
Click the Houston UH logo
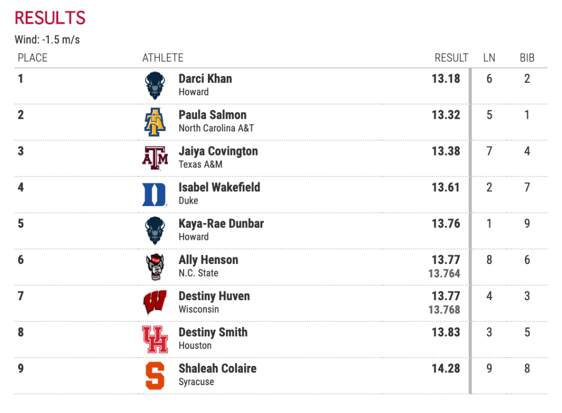155,339
